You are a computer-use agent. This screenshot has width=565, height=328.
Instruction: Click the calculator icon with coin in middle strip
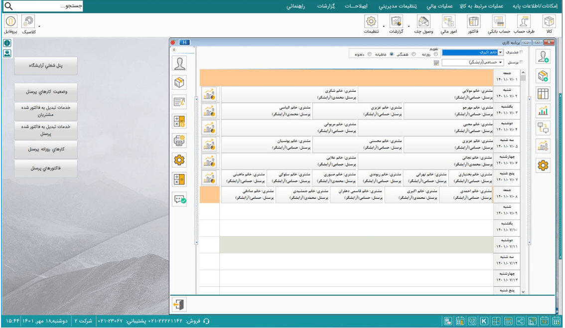(179, 122)
